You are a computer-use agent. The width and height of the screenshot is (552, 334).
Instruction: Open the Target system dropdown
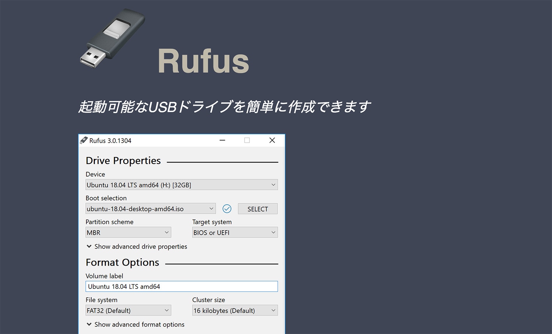[x=235, y=232]
